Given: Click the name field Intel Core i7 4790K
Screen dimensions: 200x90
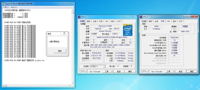Looking at the screenshot, I should click(x=105, y=26).
